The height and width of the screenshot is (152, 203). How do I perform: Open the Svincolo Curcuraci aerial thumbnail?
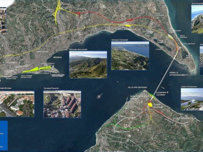tap(130, 56)
